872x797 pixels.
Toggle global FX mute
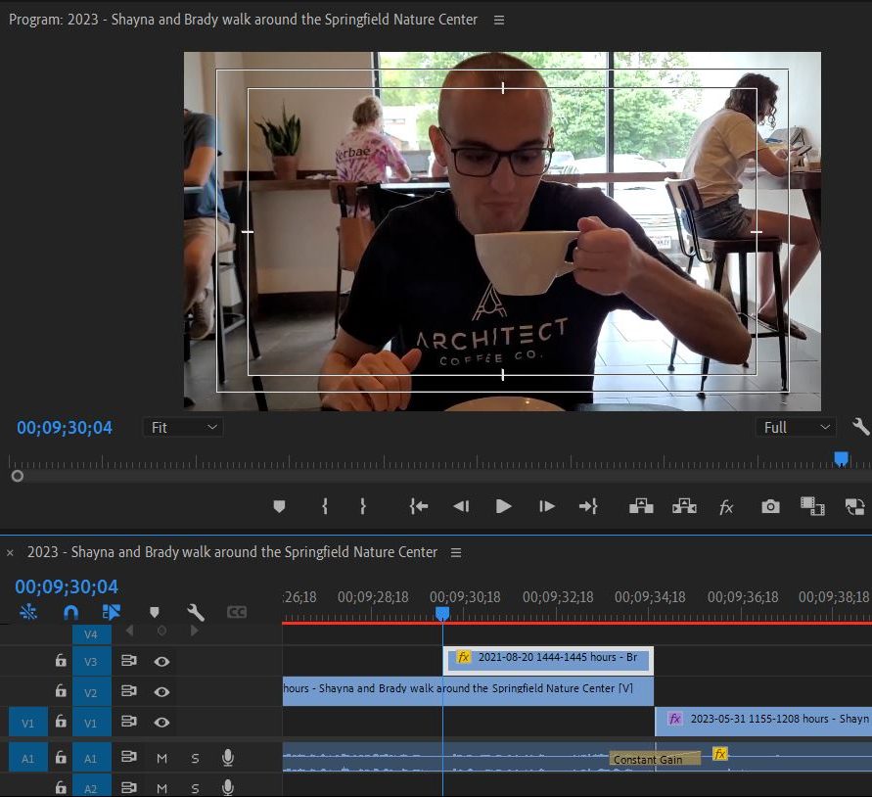(x=726, y=507)
